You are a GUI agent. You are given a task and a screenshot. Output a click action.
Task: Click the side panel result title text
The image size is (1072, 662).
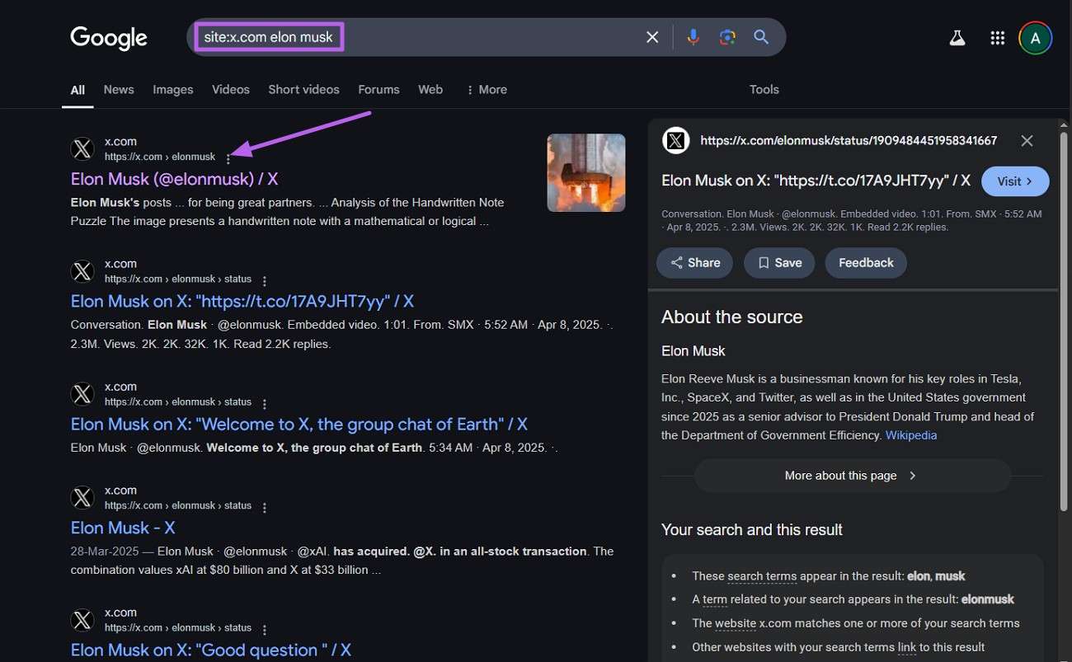[816, 181]
